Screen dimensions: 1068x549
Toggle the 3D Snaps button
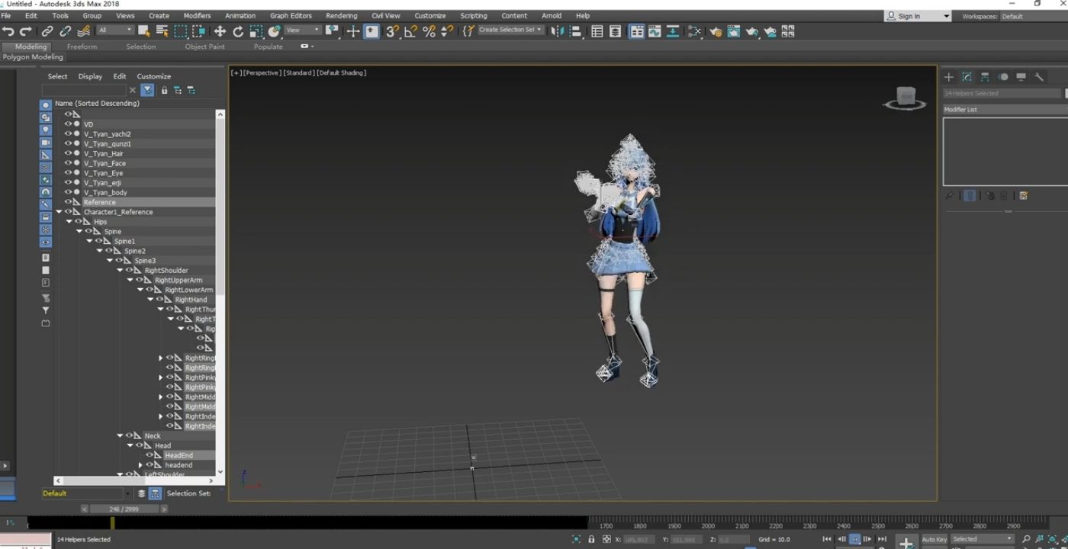pyautogui.click(x=392, y=31)
